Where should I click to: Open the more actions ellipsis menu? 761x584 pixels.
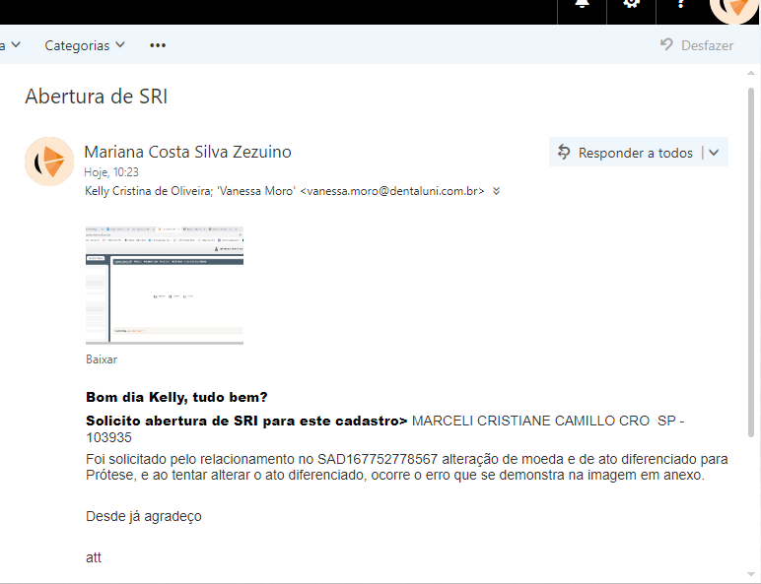pyautogui.click(x=158, y=45)
